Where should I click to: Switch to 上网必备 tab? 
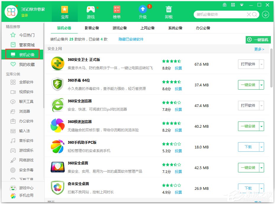(148, 28)
